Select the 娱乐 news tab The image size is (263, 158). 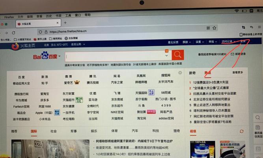[x=94, y=131]
